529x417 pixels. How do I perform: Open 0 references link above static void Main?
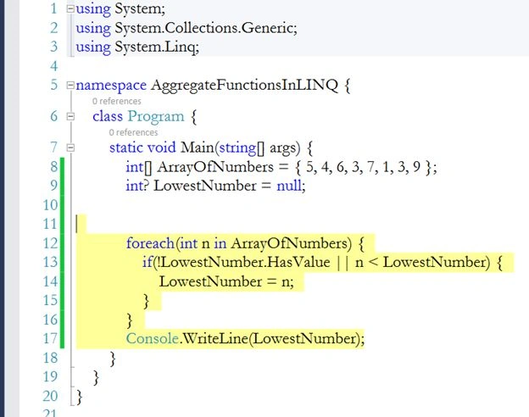coord(133,132)
